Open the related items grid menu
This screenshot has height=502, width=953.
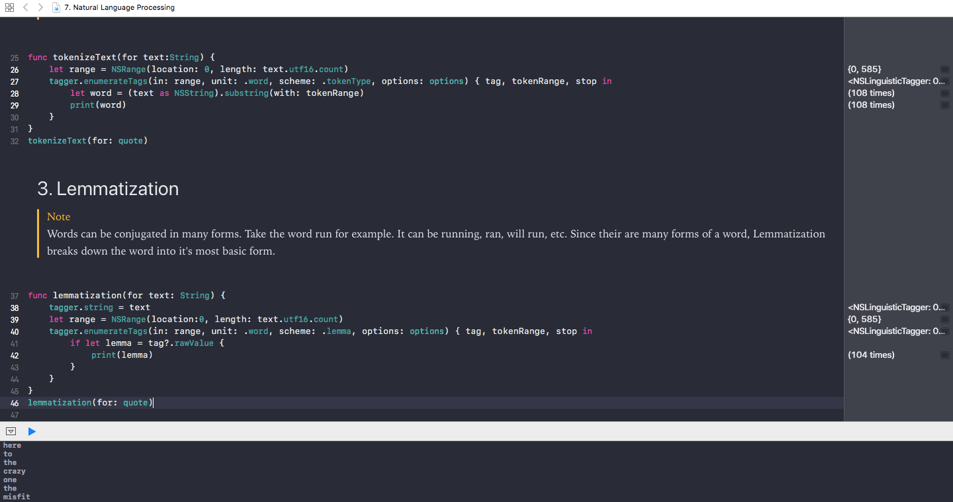pos(9,7)
